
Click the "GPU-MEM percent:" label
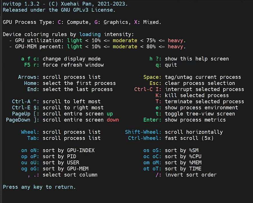[x=39, y=47]
